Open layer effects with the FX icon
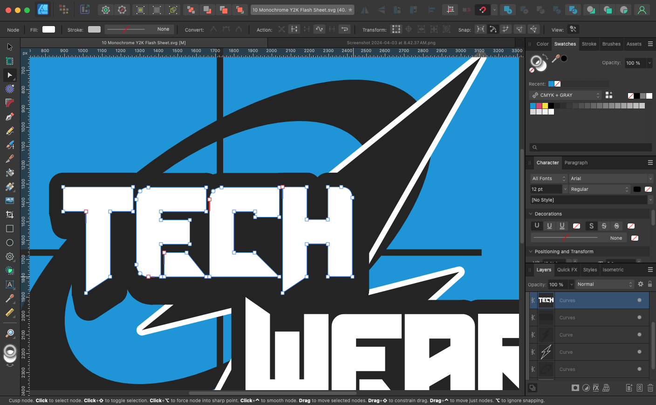The height and width of the screenshot is (405, 656). coord(596,388)
